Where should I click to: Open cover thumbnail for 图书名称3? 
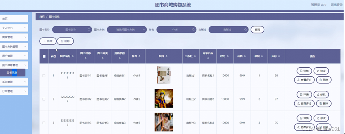click(164, 122)
